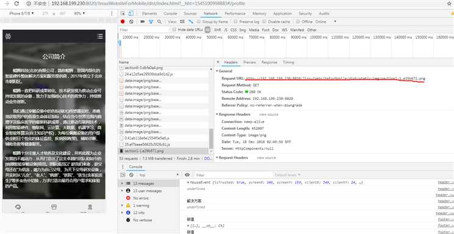Click view source next to Response Headers

(268, 115)
